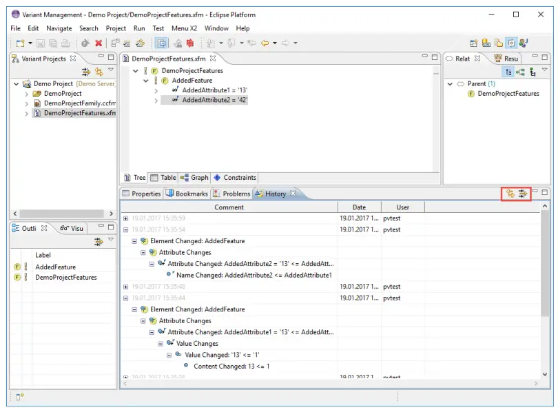This screenshot has width=558, height=412.
Task: Click the Open Perspective icon in top-right toolbar
Action: pyautogui.click(x=474, y=43)
